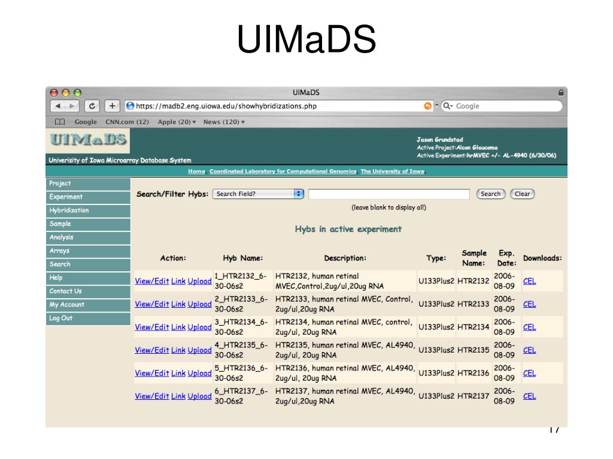This screenshot has height=459, width=613.
Task: Go forward with the browser forward arrow
Action: (x=72, y=106)
